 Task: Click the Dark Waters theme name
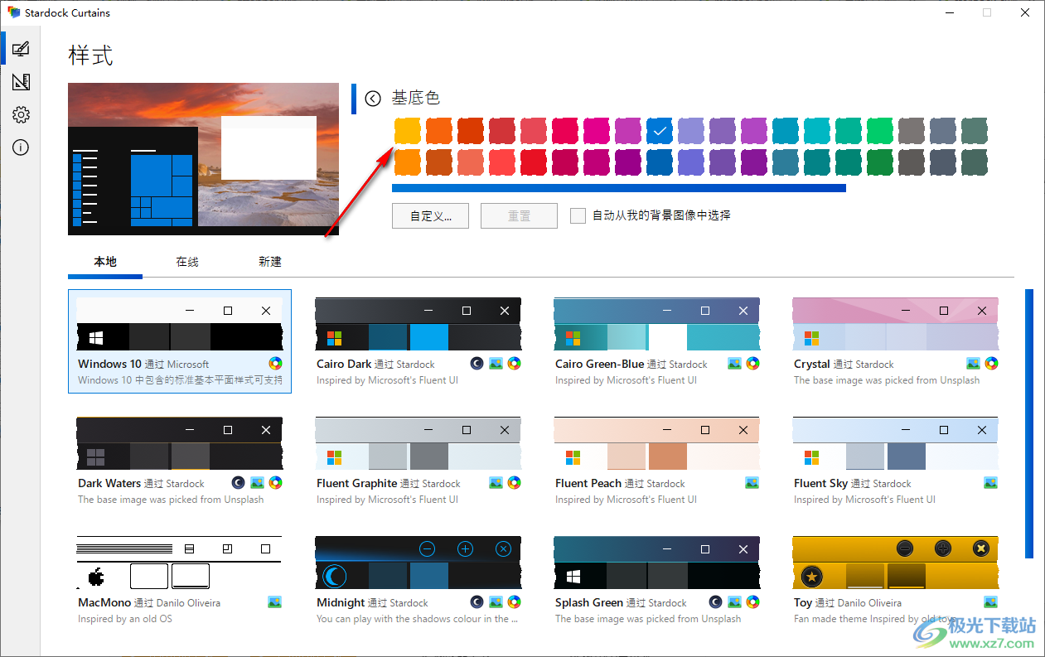pos(109,483)
